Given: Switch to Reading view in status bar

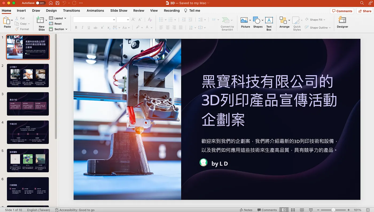Looking at the screenshot, I should click(302, 210).
